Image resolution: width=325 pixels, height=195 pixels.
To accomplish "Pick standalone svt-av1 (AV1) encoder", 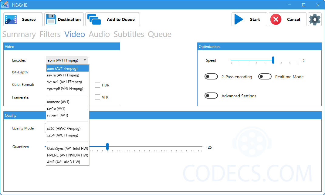I will pyautogui.click(x=68, y=115).
